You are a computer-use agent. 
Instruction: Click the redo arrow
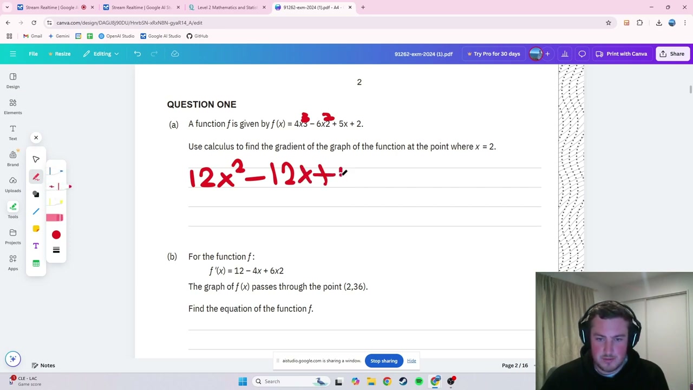pyautogui.click(x=154, y=54)
